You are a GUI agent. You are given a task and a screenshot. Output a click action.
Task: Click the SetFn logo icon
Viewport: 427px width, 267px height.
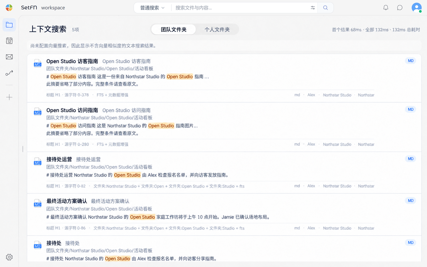(9, 8)
